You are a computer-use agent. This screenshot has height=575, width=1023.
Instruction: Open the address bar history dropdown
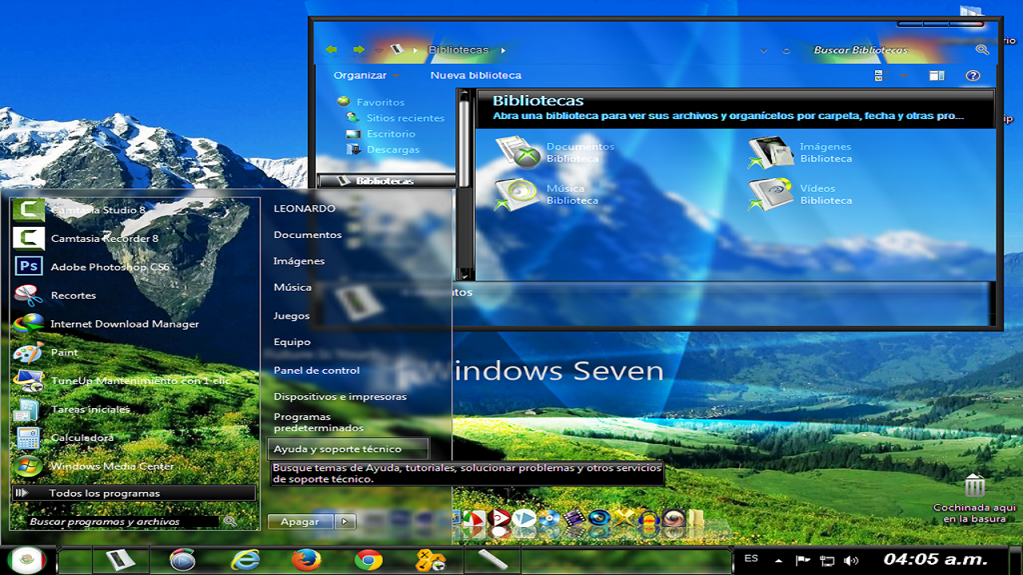coord(764,50)
